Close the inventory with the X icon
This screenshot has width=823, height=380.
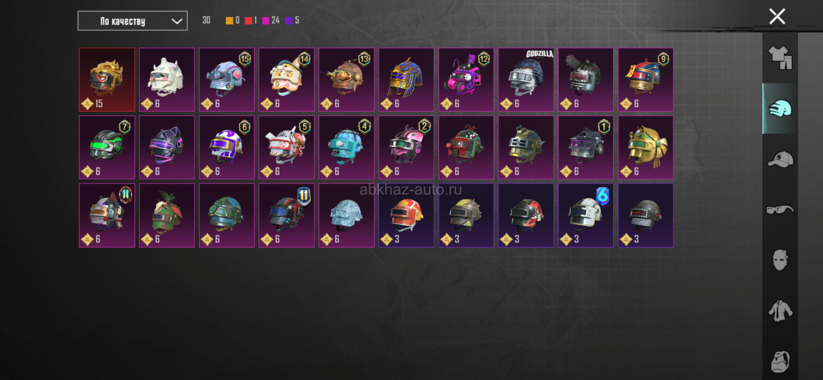pos(777,17)
